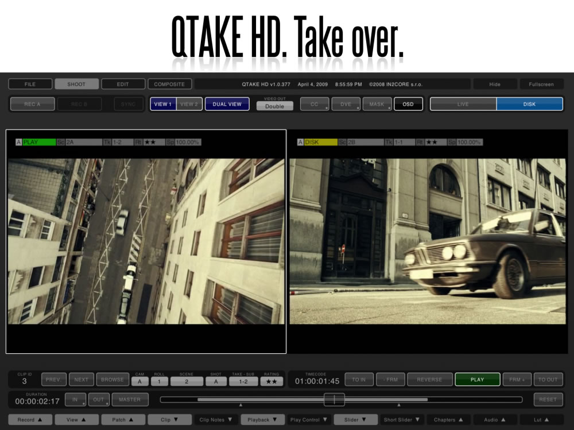Click the CAM field showing A
The width and height of the screenshot is (574, 430).
point(140,381)
